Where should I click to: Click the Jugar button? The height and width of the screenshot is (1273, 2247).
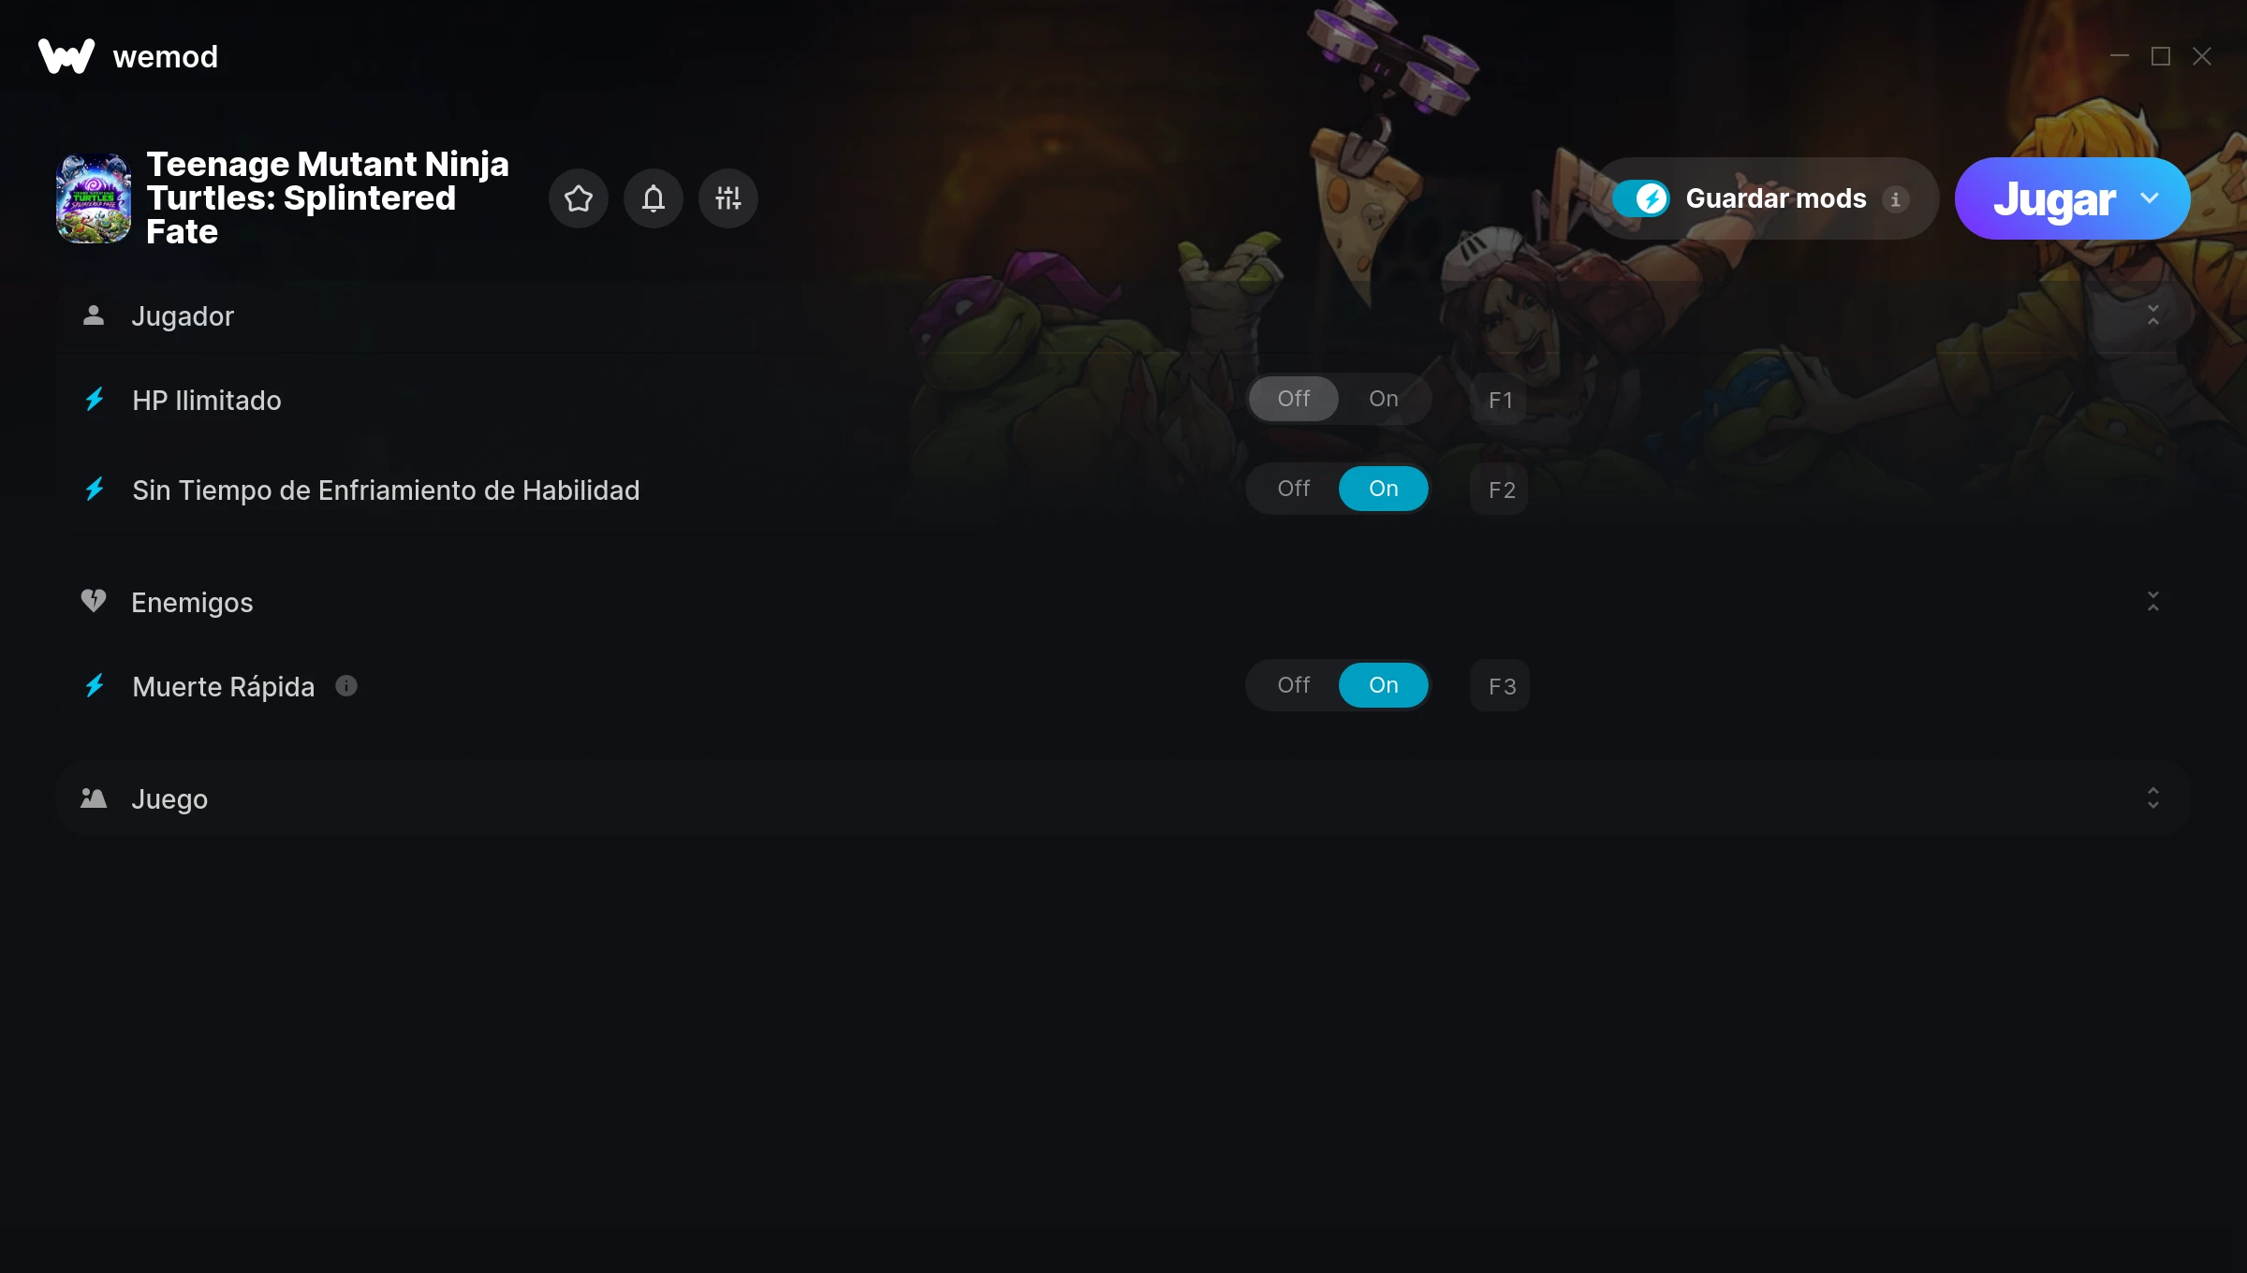(2054, 198)
